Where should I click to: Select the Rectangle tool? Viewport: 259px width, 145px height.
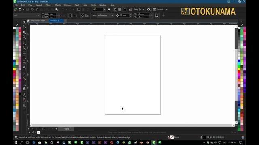(24, 52)
